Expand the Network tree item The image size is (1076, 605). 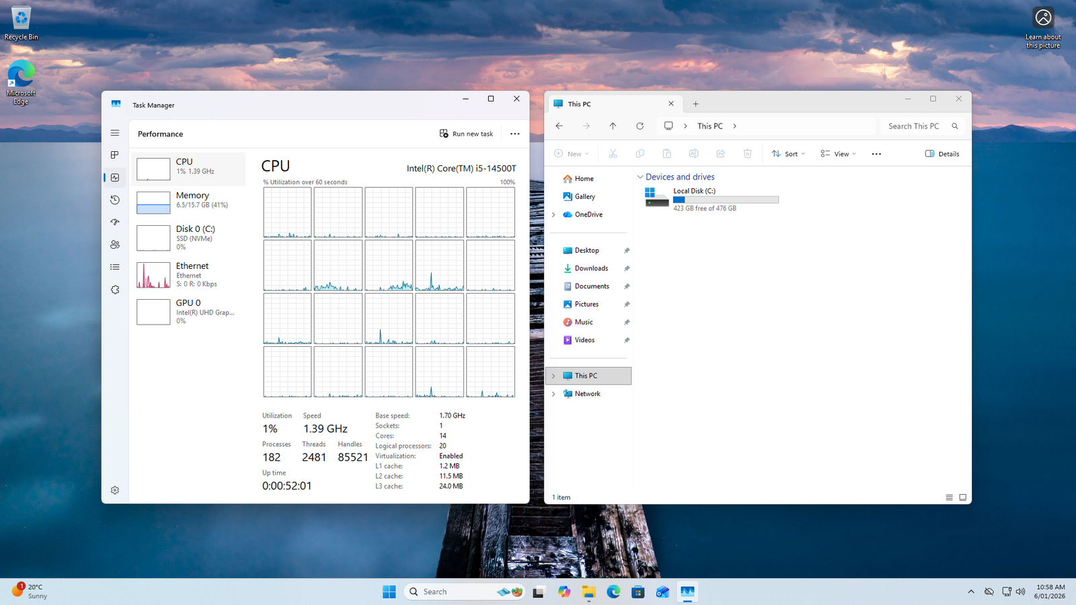pos(553,394)
